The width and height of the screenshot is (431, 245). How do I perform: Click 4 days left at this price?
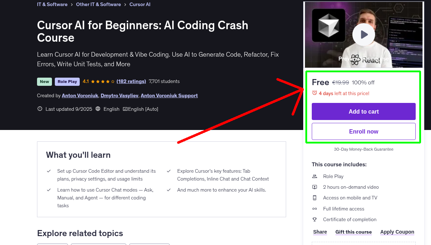(x=344, y=93)
